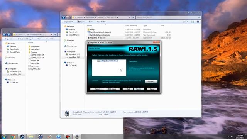Click the change view icon in the front Explorer
Viewport: 247px width, 139px height.
184,22
